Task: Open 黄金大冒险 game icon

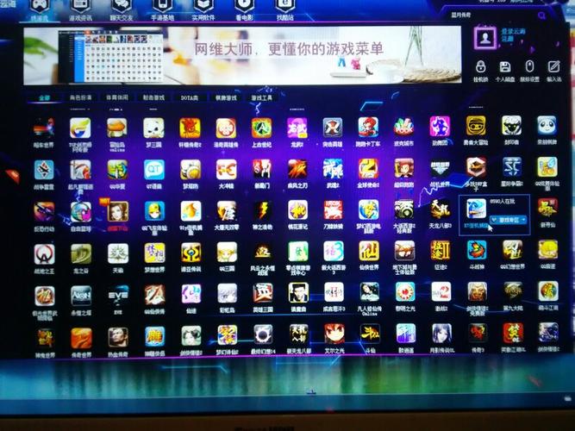Action: [476, 126]
